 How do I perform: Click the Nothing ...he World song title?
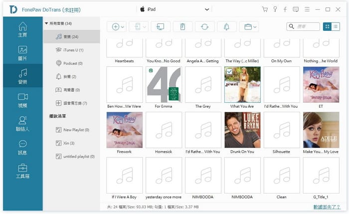coord(321,61)
